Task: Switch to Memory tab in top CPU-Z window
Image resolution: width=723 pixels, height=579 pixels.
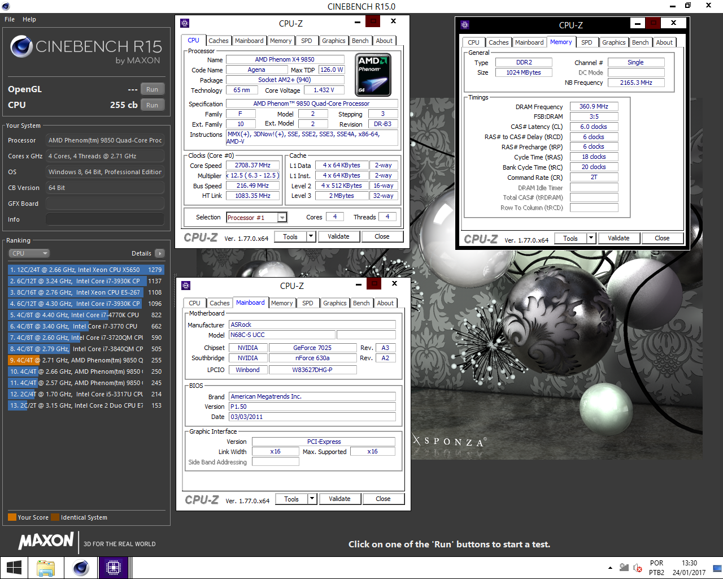Action: click(x=281, y=41)
